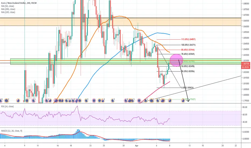Click date 30 on the time axis
The height and width of the screenshot is (148, 251).
tap(123, 146)
